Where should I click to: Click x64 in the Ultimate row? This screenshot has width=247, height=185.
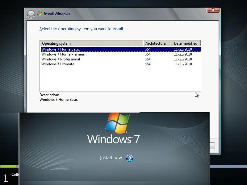pyautogui.click(x=148, y=64)
